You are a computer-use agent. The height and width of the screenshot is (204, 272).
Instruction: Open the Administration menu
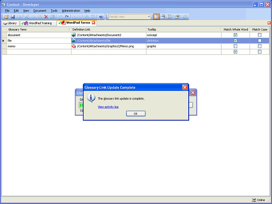pos(71,11)
